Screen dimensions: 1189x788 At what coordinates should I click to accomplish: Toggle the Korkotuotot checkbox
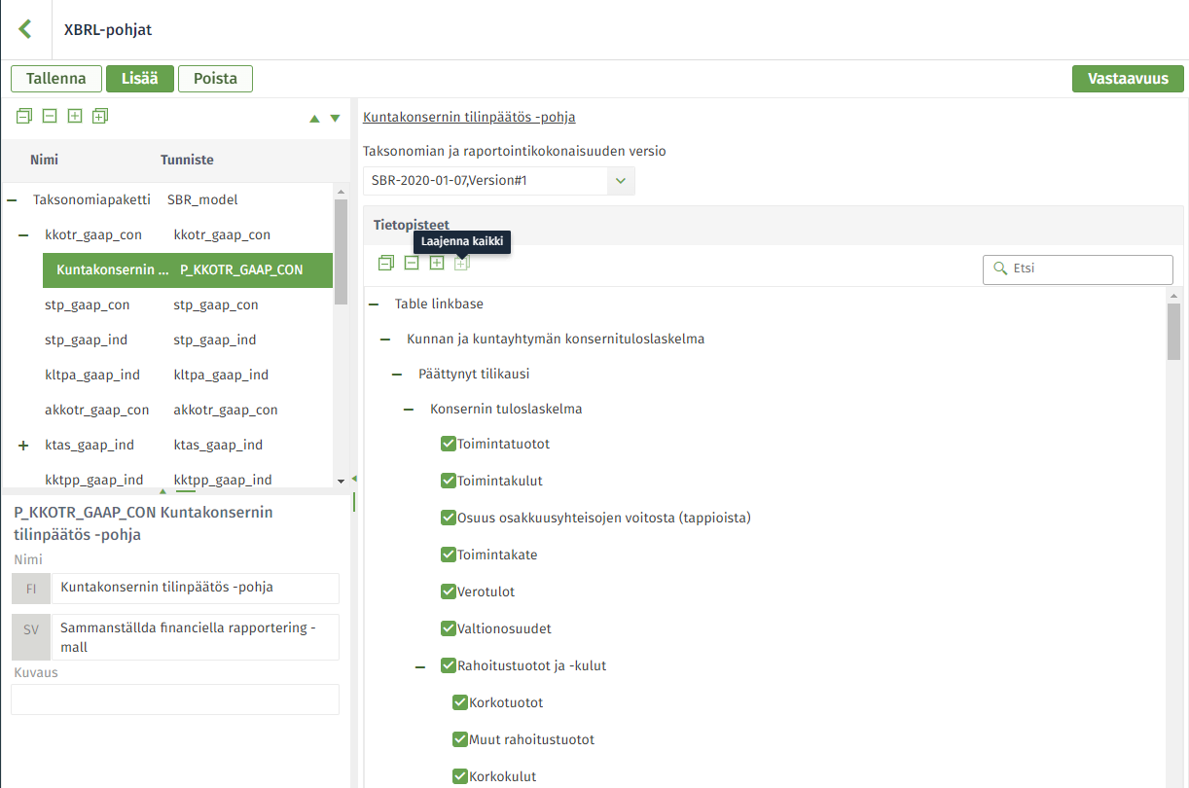point(460,702)
